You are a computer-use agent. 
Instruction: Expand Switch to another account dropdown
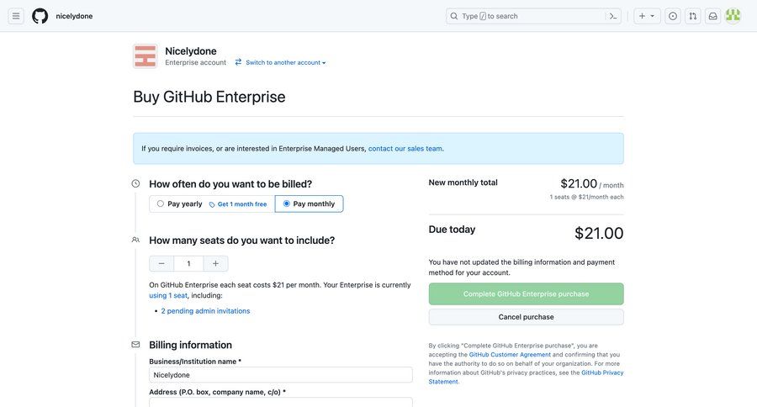(x=280, y=63)
